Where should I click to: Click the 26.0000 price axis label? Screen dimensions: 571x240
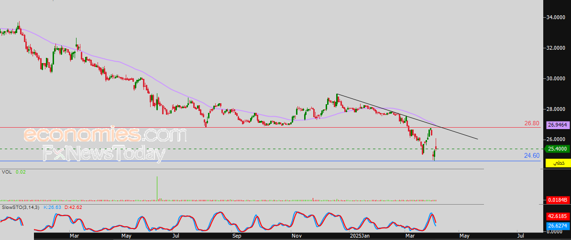point(557,140)
